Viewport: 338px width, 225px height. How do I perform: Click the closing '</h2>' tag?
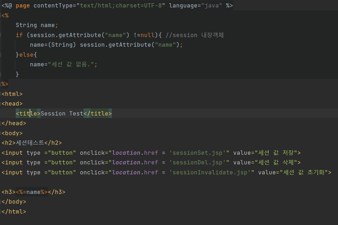tap(53, 143)
